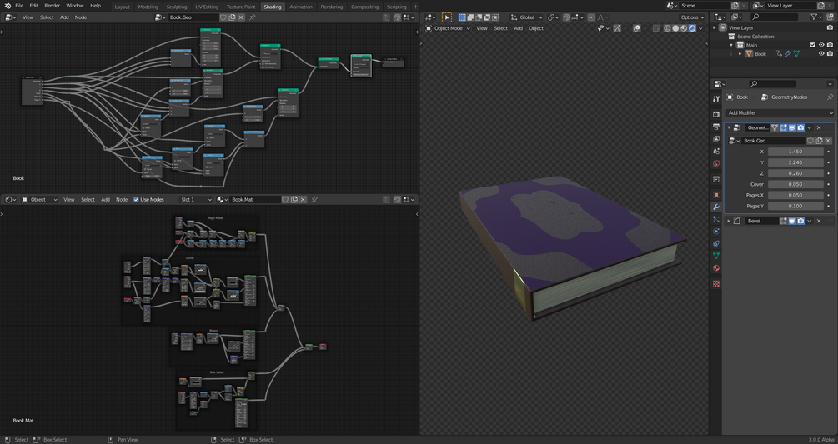Open the Modifier properties wrench tab
The width and height of the screenshot is (838, 444).
click(x=716, y=207)
